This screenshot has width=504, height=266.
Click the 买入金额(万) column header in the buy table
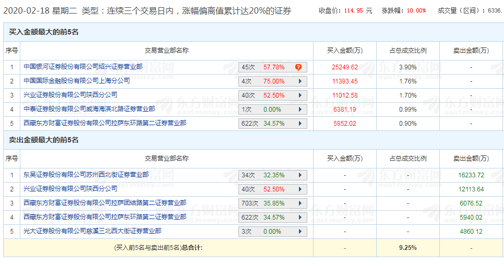[x=344, y=51]
